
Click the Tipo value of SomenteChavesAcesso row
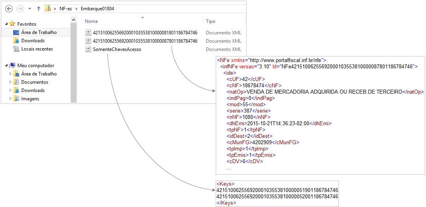coord(224,49)
